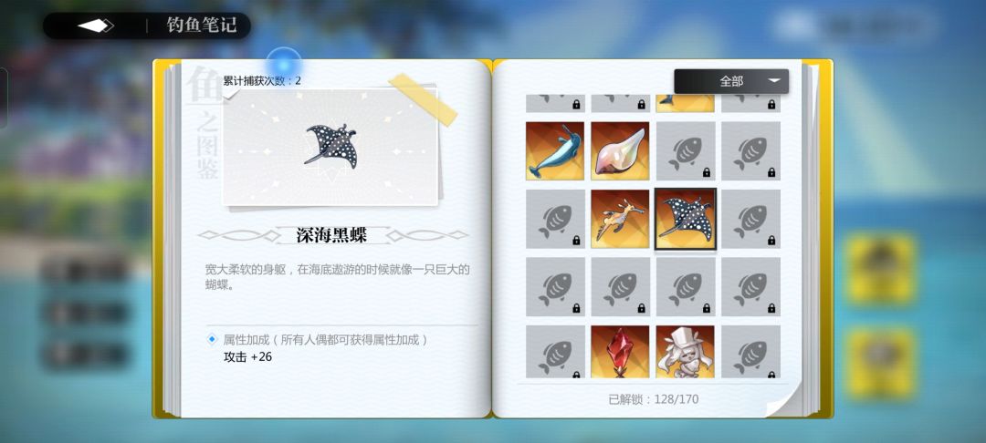Click the partially visible orange fish tile at top
986x443 pixels.
tap(686, 104)
